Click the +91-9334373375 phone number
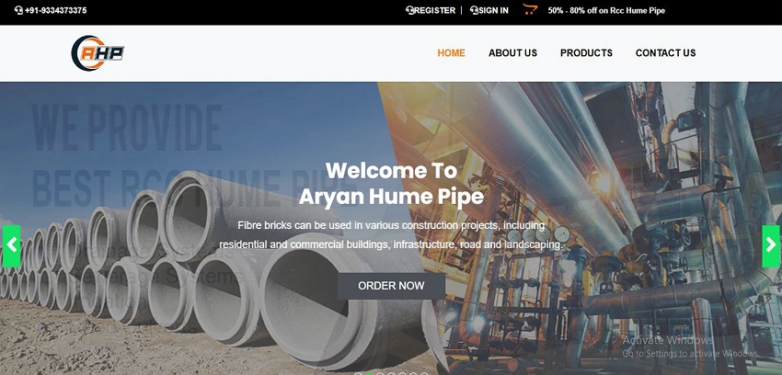 pyautogui.click(x=55, y=10)
